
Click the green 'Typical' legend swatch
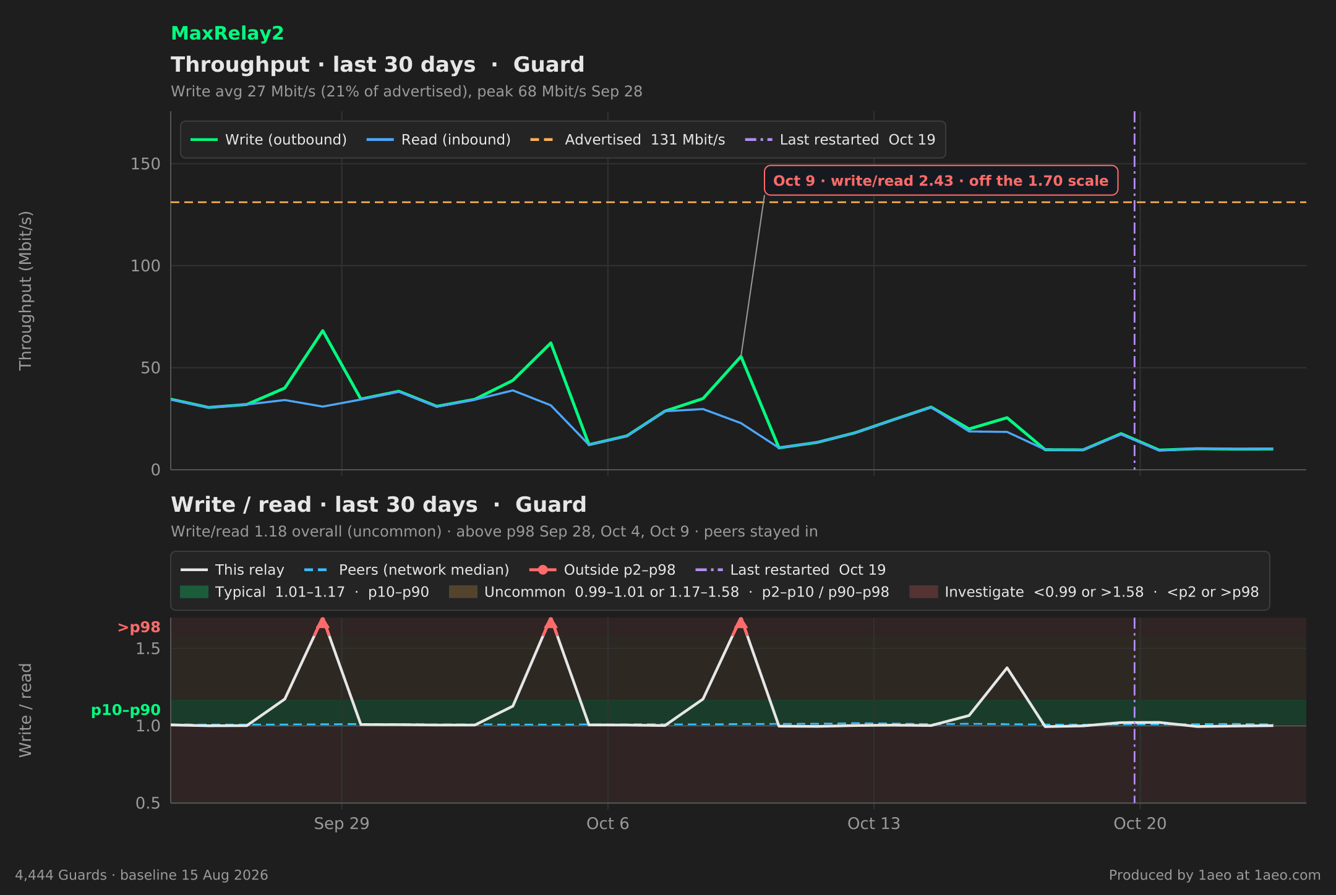tap(194, 592)
